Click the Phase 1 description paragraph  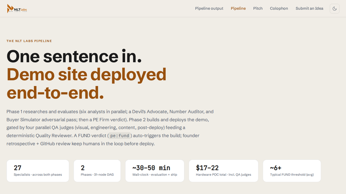110,127
